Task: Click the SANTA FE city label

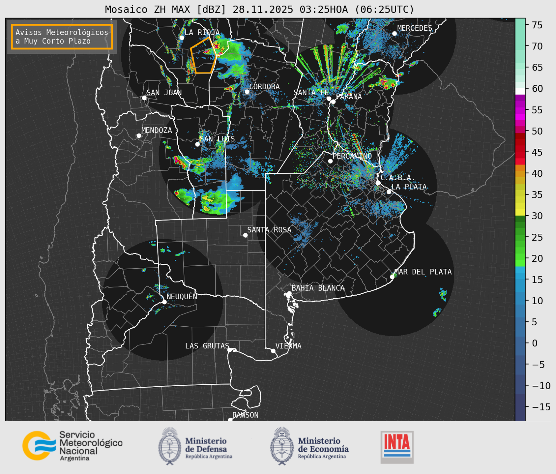Action: [311, 93]
